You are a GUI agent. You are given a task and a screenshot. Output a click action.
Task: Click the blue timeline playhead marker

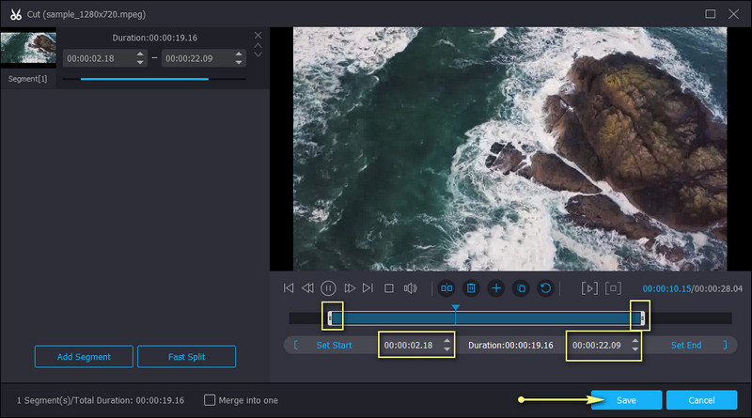[x=455, y=308]
